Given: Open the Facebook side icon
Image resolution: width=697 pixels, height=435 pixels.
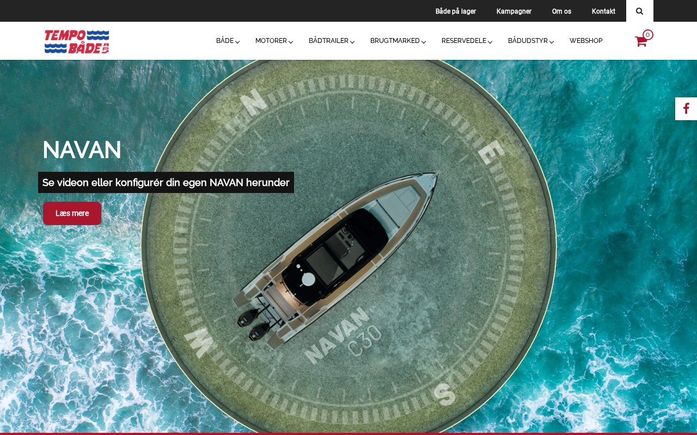Looking at the screenshot, I should click(686, 109).
